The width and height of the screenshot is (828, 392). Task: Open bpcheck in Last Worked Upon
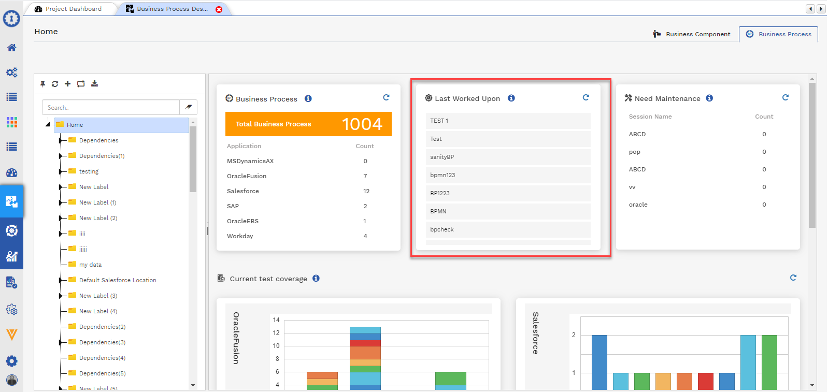tap(508, 229)
